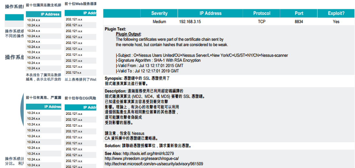Click the underlined Plugin Output heading
Screen dimensions: 355x168
point(128,34)
